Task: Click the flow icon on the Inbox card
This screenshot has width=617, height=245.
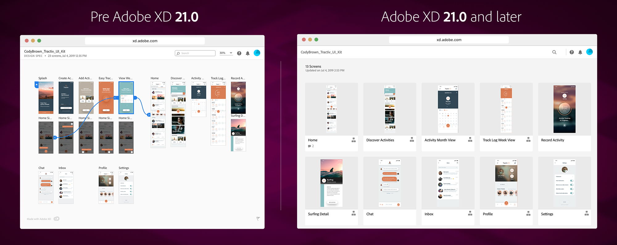Action: click(470, 214)
